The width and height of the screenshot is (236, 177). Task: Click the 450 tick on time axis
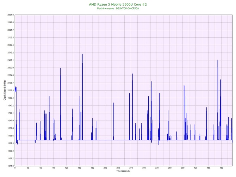[209, 168]
